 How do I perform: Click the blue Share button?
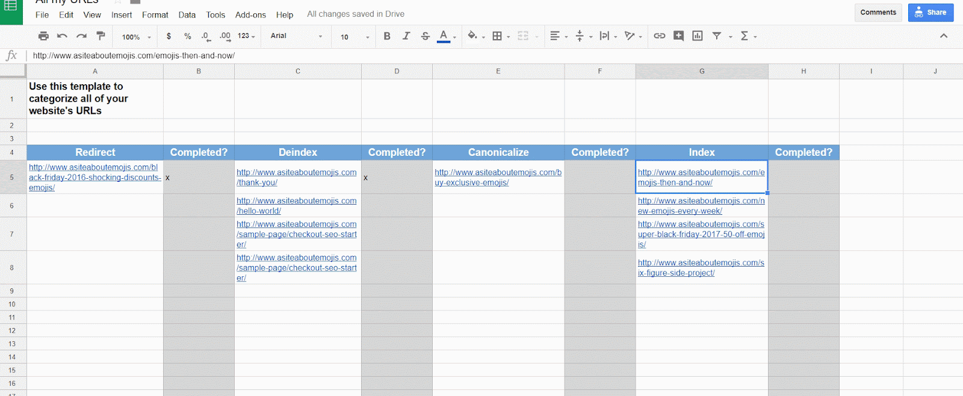click(930, 12)
